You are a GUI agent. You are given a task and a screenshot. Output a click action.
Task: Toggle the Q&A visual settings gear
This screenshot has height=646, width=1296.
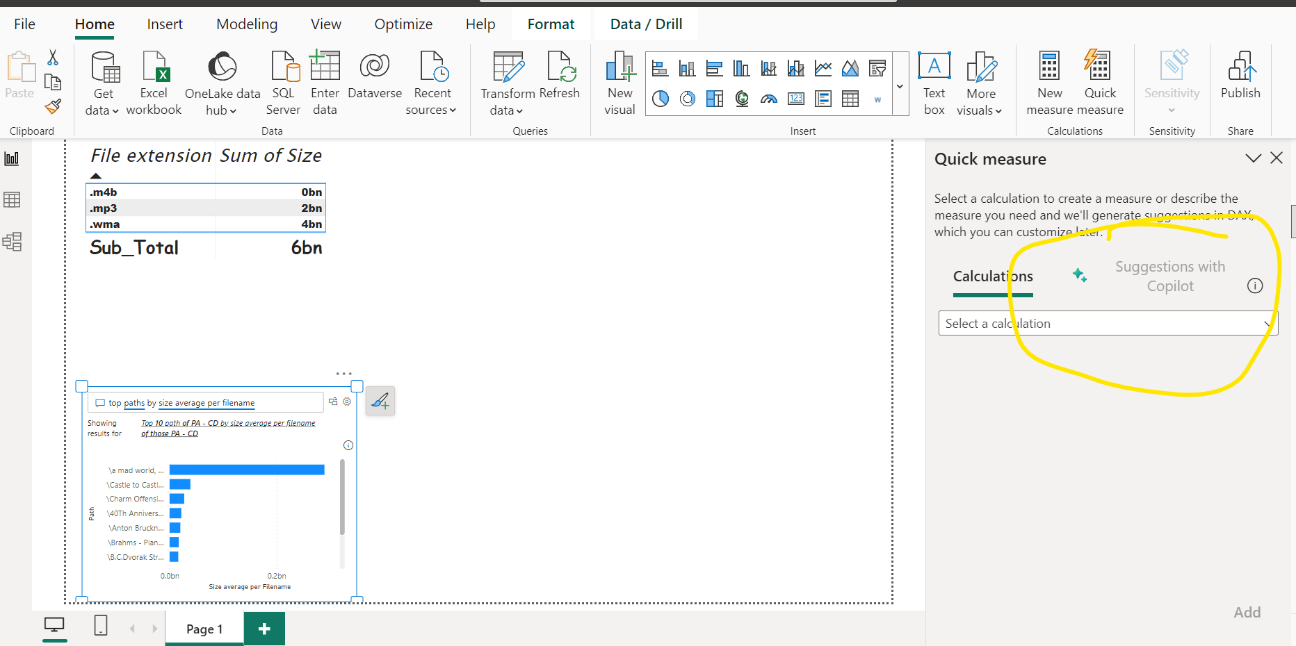coord(347,401)
